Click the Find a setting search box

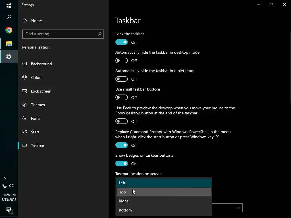61,34
